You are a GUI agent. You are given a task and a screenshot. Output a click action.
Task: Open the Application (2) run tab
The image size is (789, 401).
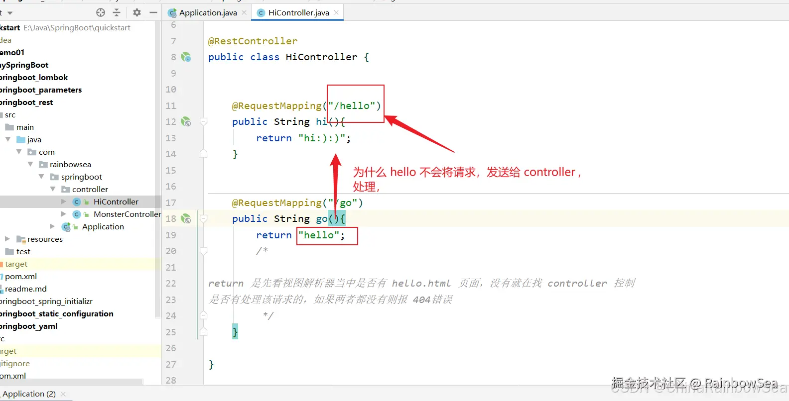(x=29, y=394)
